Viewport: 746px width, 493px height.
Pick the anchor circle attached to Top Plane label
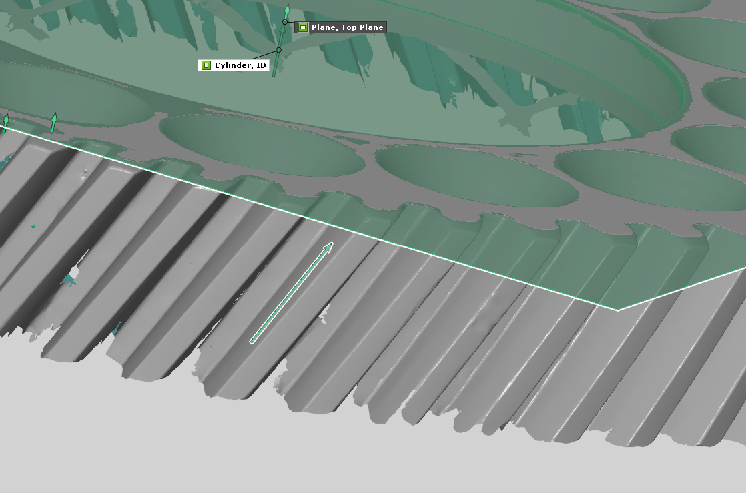285,22
